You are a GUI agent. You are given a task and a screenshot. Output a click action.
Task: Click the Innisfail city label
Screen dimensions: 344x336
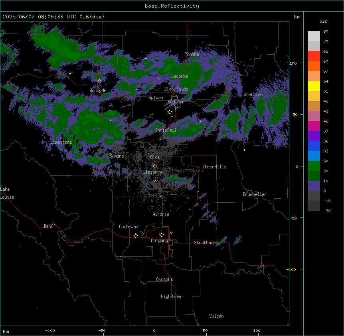[x=166, y=130]
